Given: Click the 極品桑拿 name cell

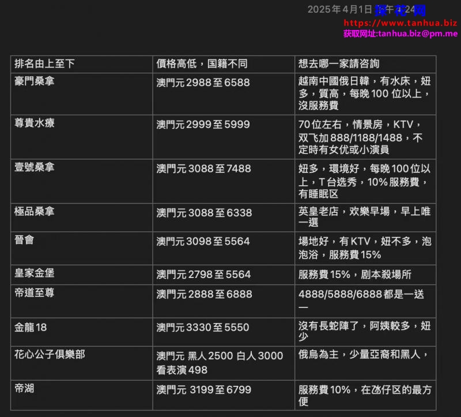Looking at the screenshot, I should click(x=35, y=211).
